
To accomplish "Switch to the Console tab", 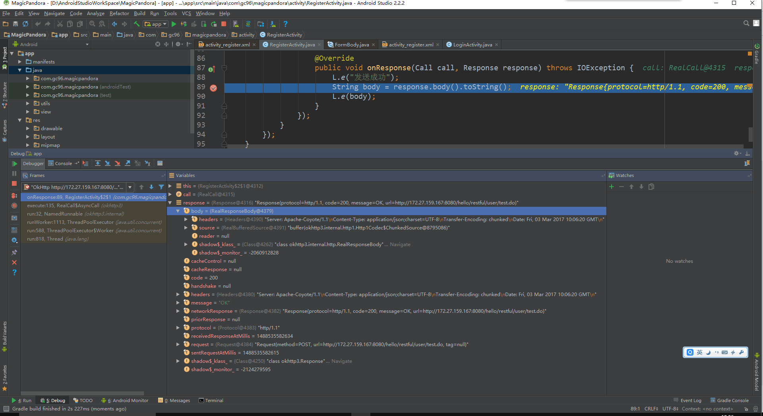I will pyautogui.click(x=63, y=163).
